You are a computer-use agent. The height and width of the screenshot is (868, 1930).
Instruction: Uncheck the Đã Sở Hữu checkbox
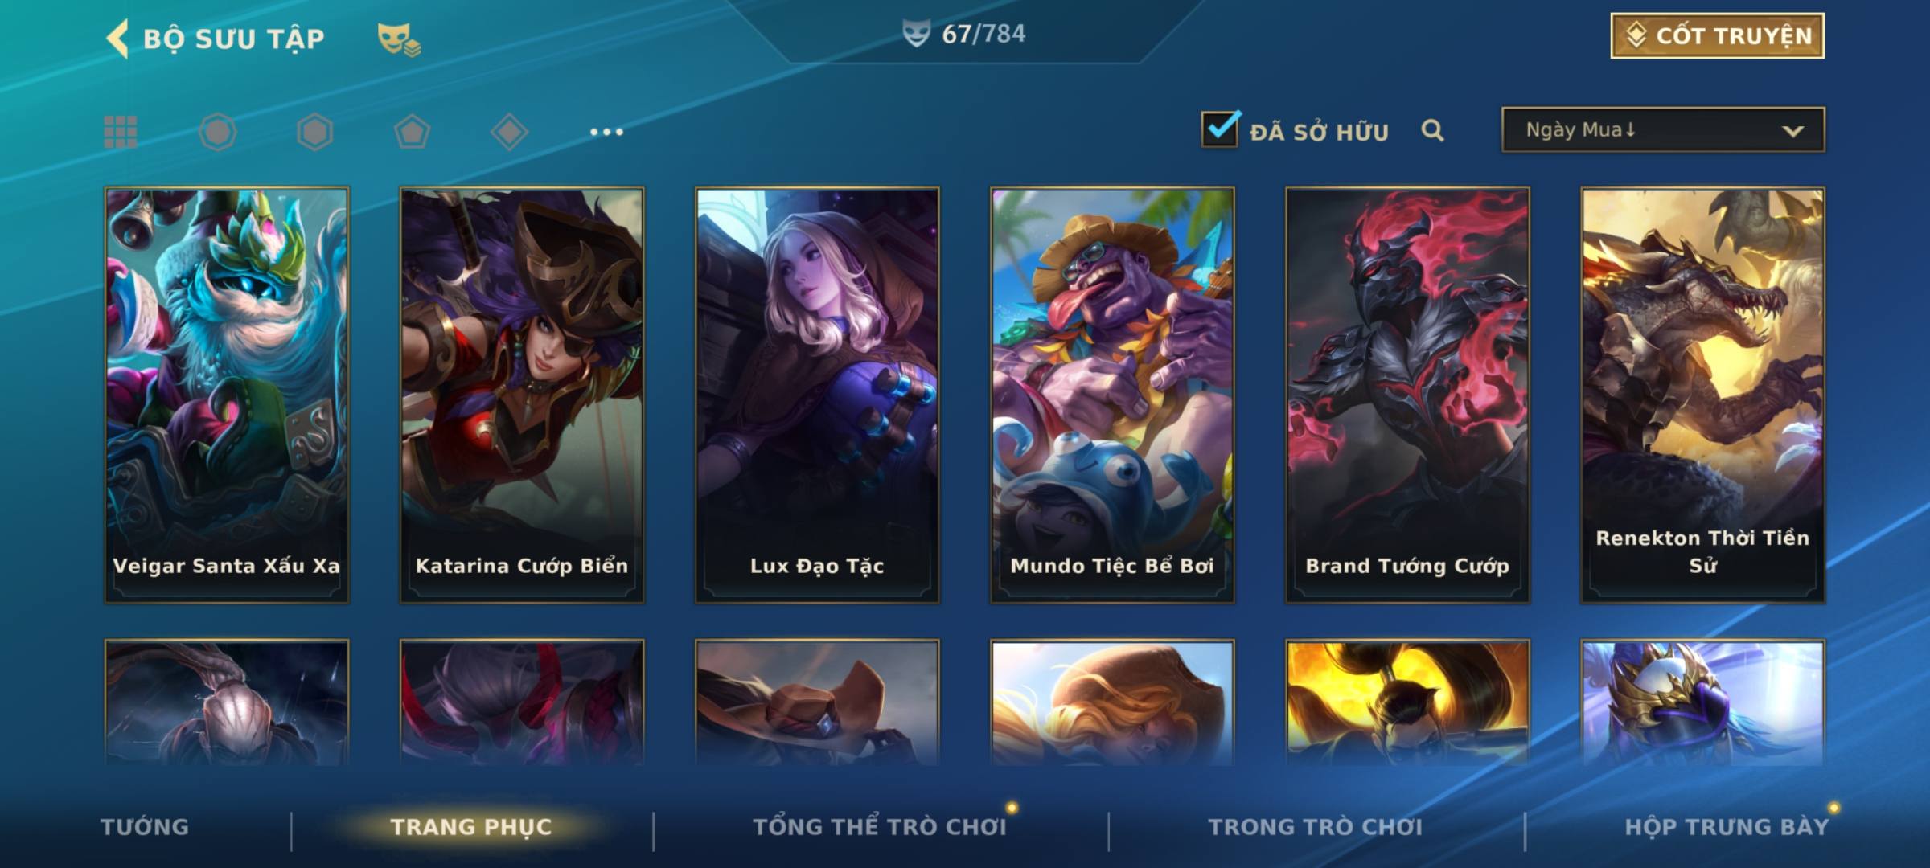1220,129
